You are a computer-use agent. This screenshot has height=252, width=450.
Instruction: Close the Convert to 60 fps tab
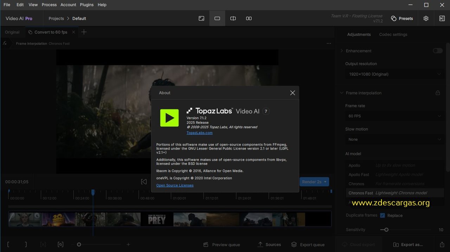pos(73,32)
